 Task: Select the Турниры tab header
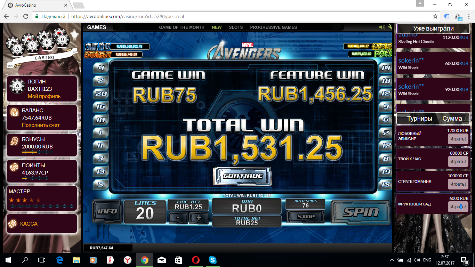click(x=420, y=119)
